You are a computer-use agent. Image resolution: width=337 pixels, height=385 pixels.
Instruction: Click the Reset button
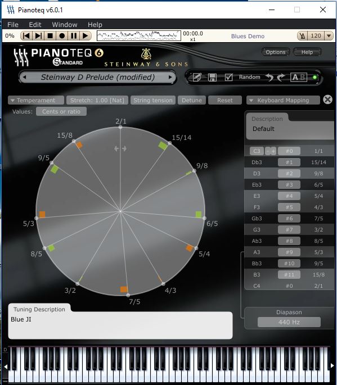pyautogui.click(x=225, y=100)
